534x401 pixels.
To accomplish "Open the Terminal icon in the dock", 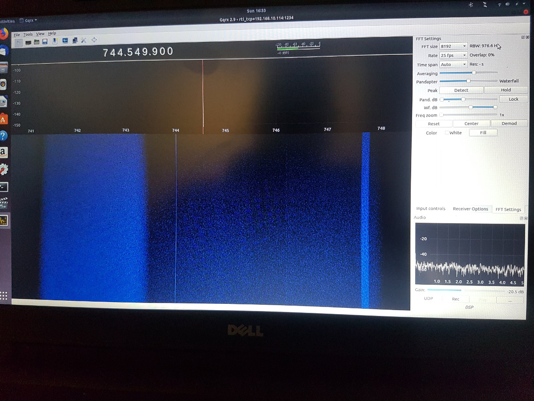I will 4,186.
